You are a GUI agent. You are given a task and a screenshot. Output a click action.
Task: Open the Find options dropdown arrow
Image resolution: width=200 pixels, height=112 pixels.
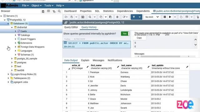pos(95,17)
